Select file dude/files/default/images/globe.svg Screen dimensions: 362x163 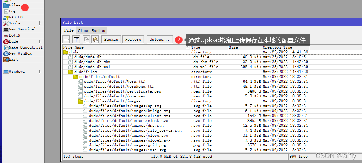coord(186,136)
